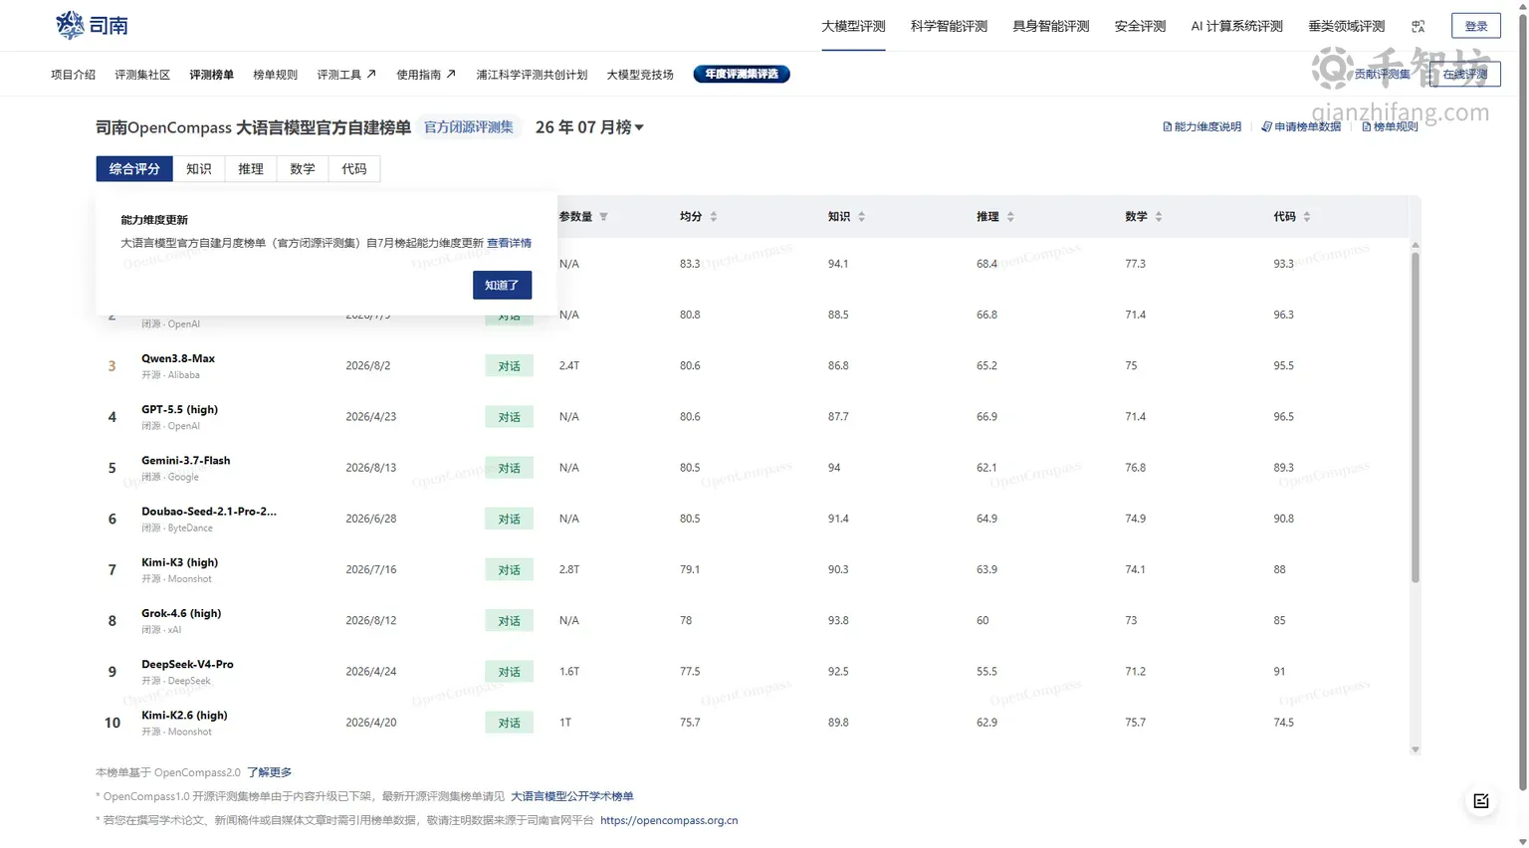Open 使用指南 external link

click(426, 75)
